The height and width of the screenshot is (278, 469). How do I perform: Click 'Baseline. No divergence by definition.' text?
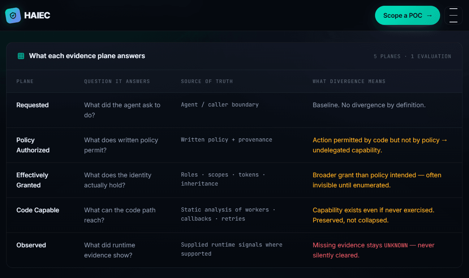369,105
